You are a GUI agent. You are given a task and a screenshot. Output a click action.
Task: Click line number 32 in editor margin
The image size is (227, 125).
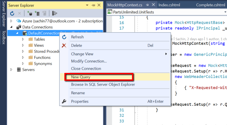pyautogui.click(x=122, y=116)
